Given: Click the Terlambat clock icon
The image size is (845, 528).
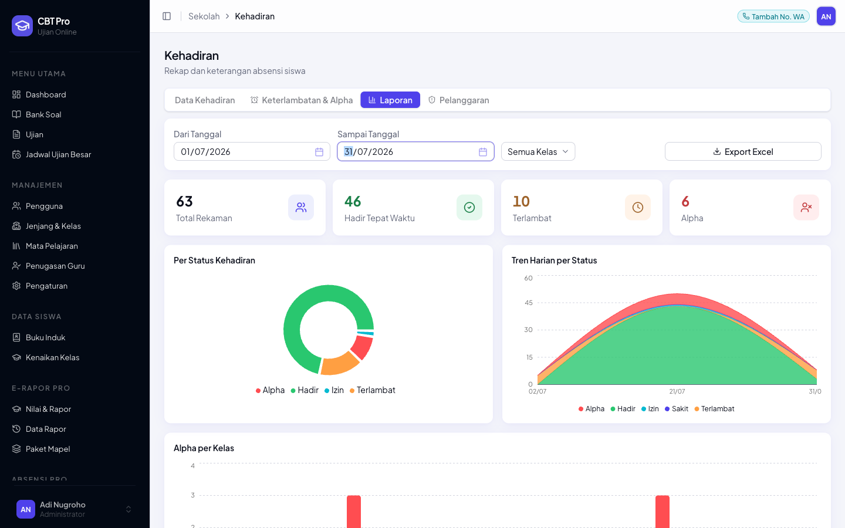Looking at the screenshot, I should pos(638,208).
